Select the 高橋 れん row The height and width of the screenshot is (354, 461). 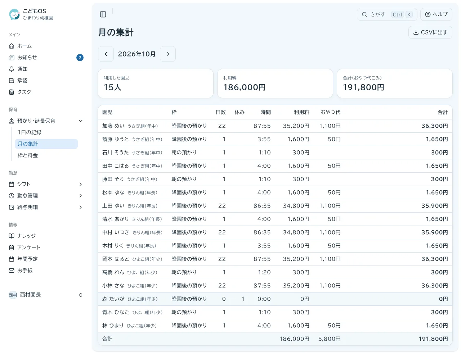click(275, 272)
